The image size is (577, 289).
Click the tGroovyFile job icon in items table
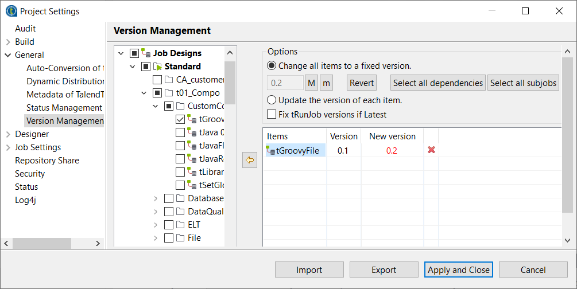(x=271, y=151)
